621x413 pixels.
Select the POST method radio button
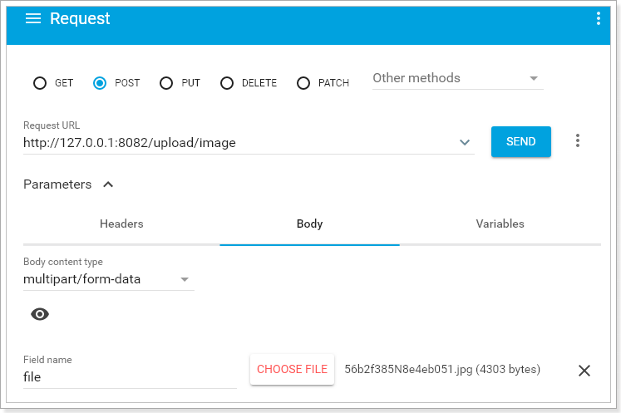pyautogui.click(x=100, y=83)
